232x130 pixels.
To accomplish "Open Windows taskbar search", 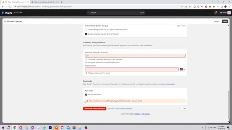I will click(x=9, y=127).
